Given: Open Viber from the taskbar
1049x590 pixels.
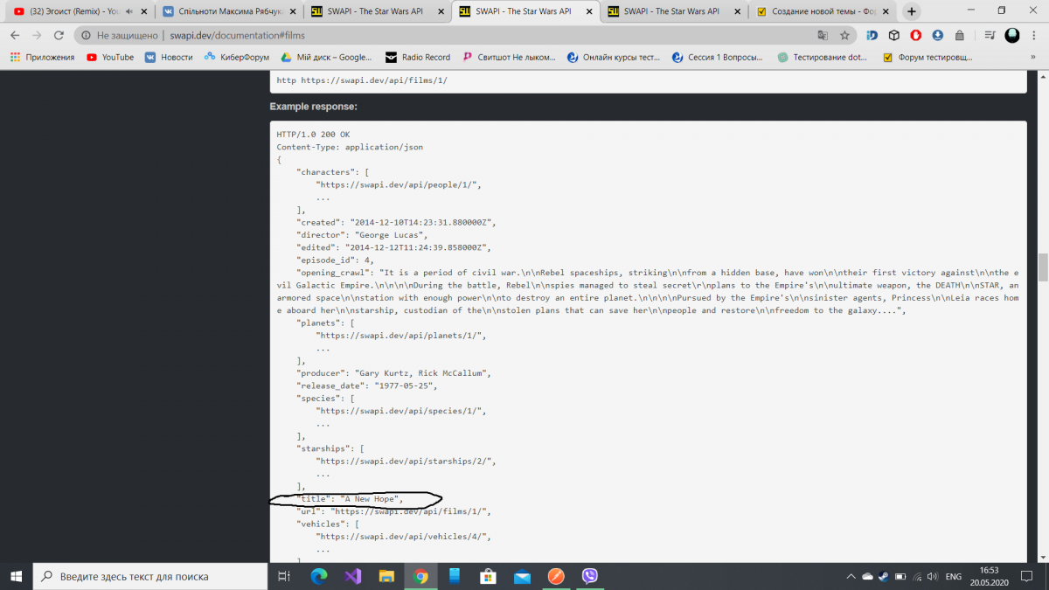Looking at the screenshot, I should point(590,576).
